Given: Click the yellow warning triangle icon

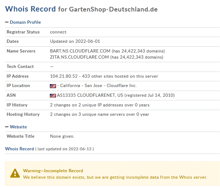Looking at the screenshot, I should coord(15,173).
